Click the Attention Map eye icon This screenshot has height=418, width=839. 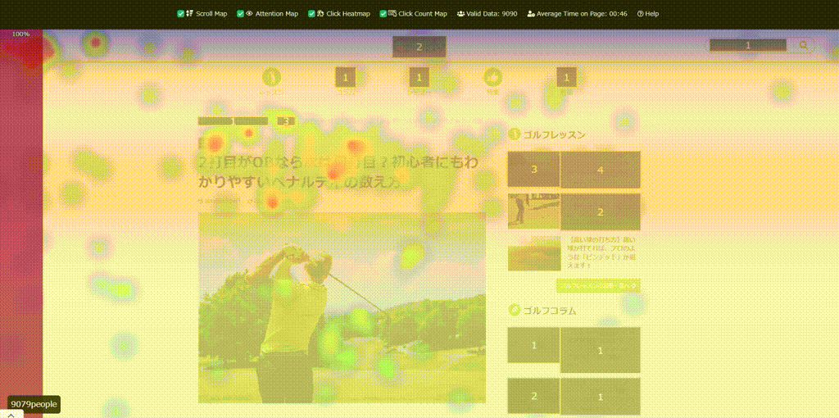[x=249, y=13]
